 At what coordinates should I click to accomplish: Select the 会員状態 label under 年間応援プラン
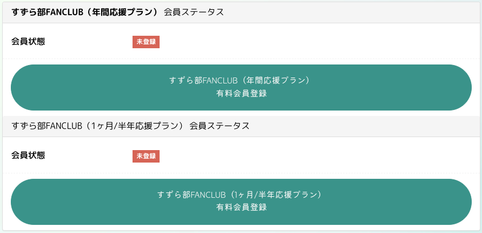click(28, 42)
